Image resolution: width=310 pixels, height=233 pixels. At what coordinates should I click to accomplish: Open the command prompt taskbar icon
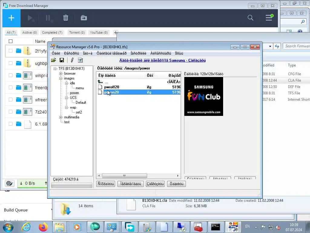[216, 227]
